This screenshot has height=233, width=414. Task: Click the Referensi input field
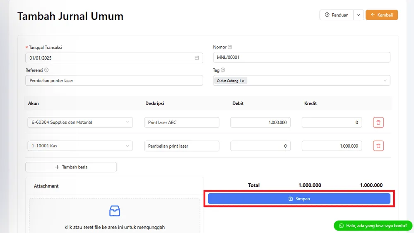[114, 81]
